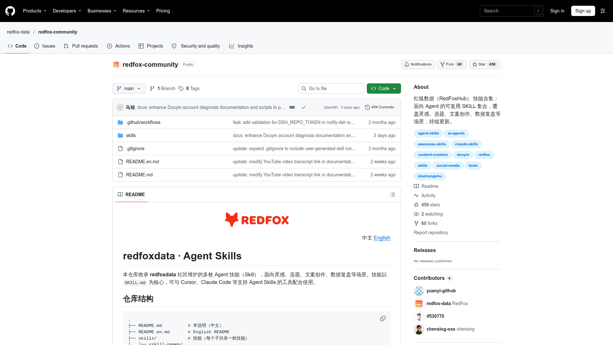Star the repository
The image size is (613, 345).
485,65
